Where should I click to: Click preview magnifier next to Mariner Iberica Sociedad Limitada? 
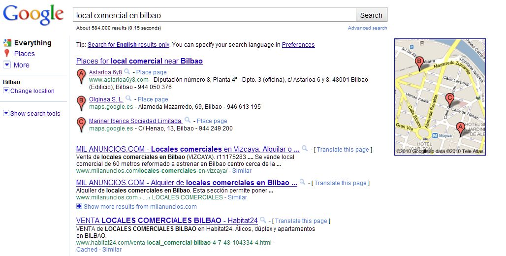pyautogui.click(x=188, y=120)
